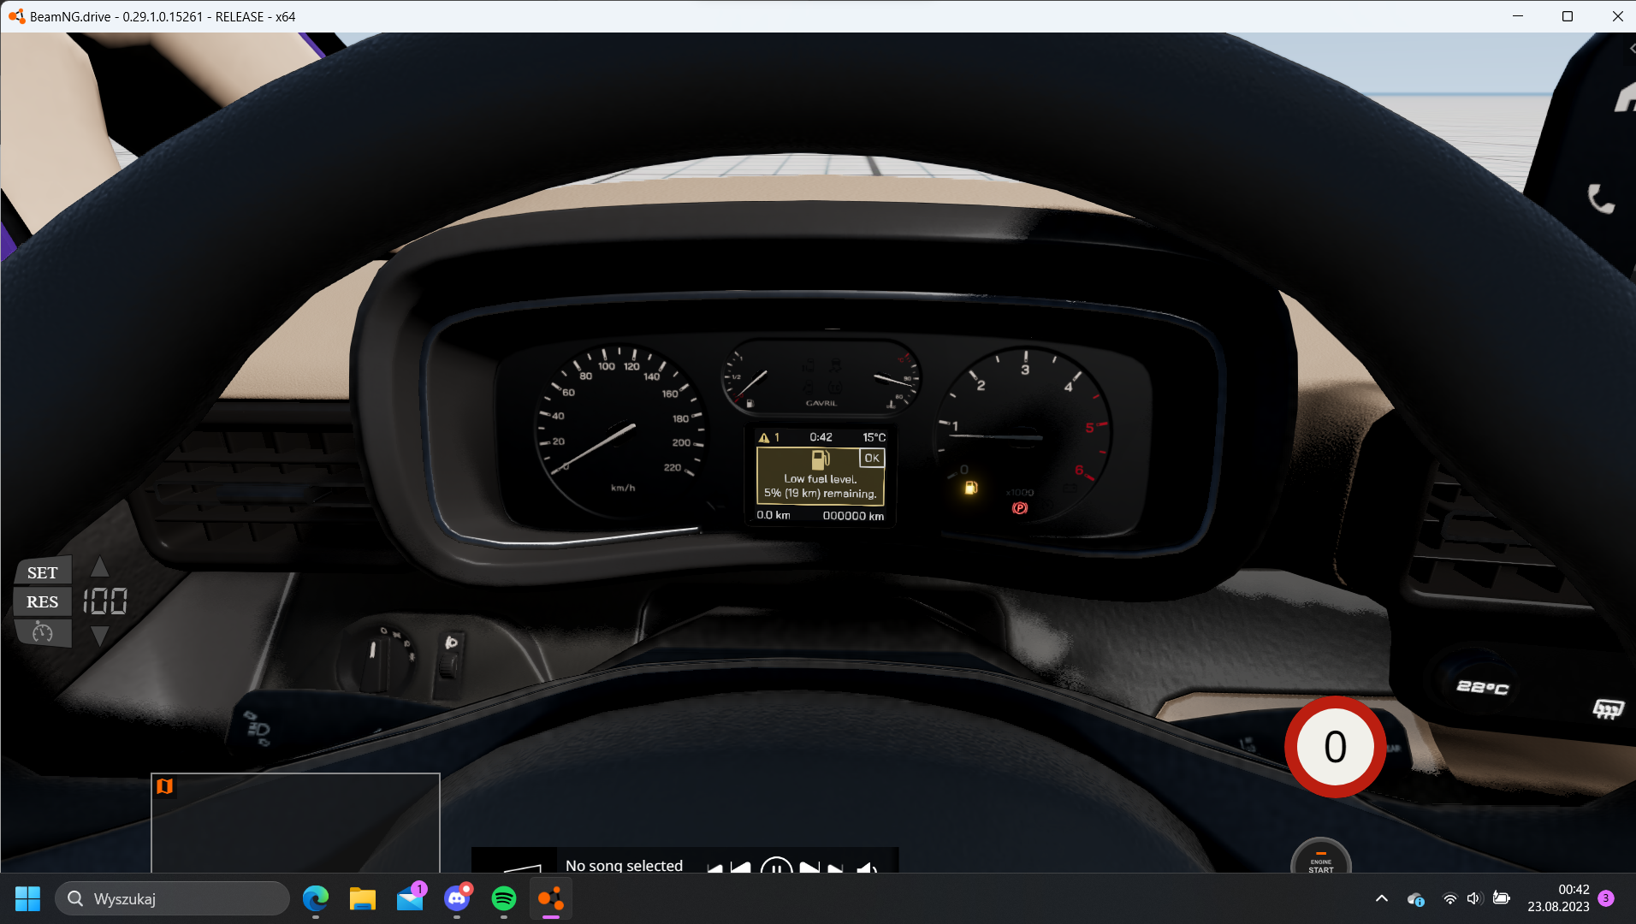Open File Explorer from taskbar
The height and width of the screenshot is (924, 1636).
362,898
